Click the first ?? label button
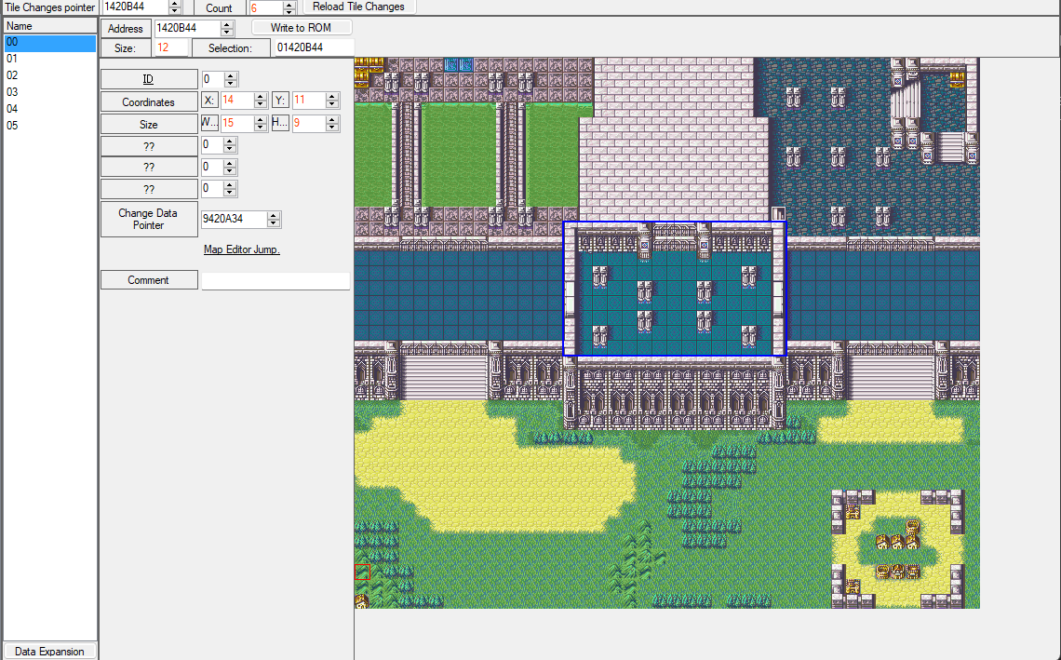Image resolution: width=1061 pixels, height=660 pixels. (x=149, y=146)
